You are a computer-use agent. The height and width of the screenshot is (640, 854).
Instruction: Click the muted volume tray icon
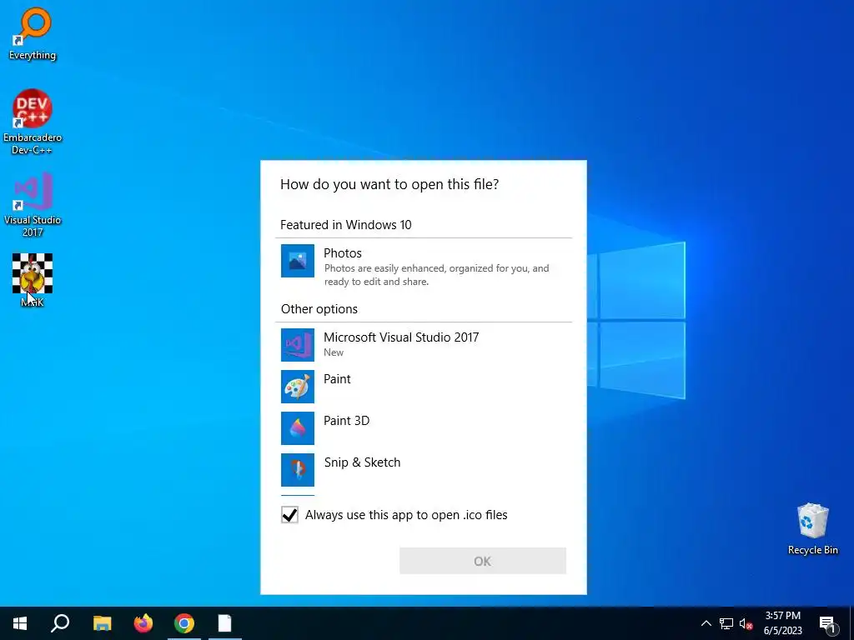coord(746,623)
